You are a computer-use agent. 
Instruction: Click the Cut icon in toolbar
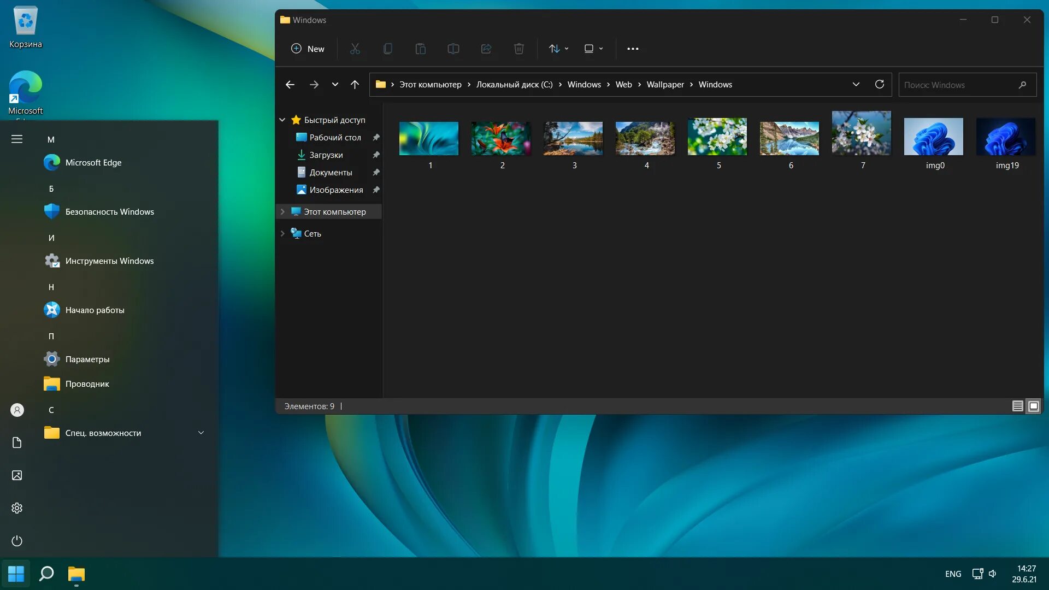(355, 48)
